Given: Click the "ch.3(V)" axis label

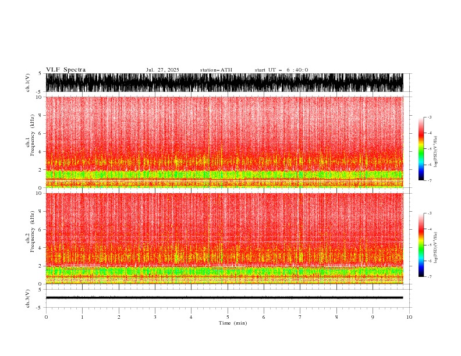Looking at the screenshot, I should [28, 298].
